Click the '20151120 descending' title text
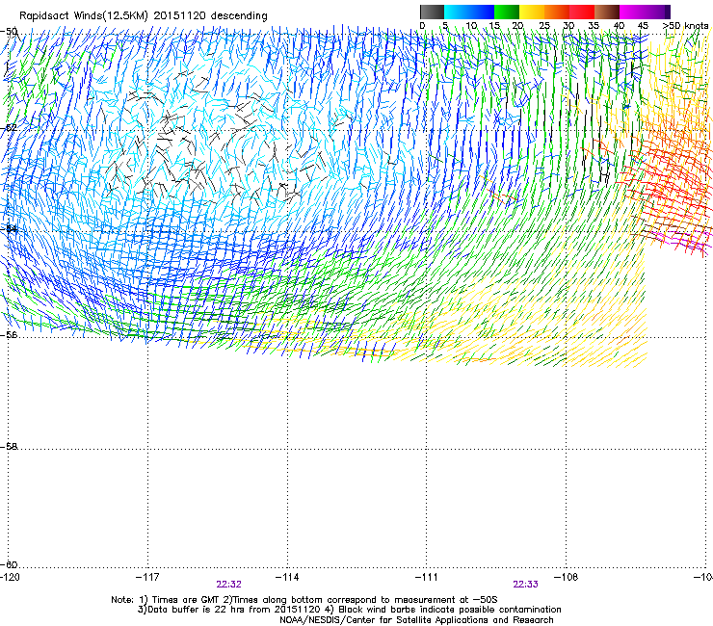 (210, 16)
